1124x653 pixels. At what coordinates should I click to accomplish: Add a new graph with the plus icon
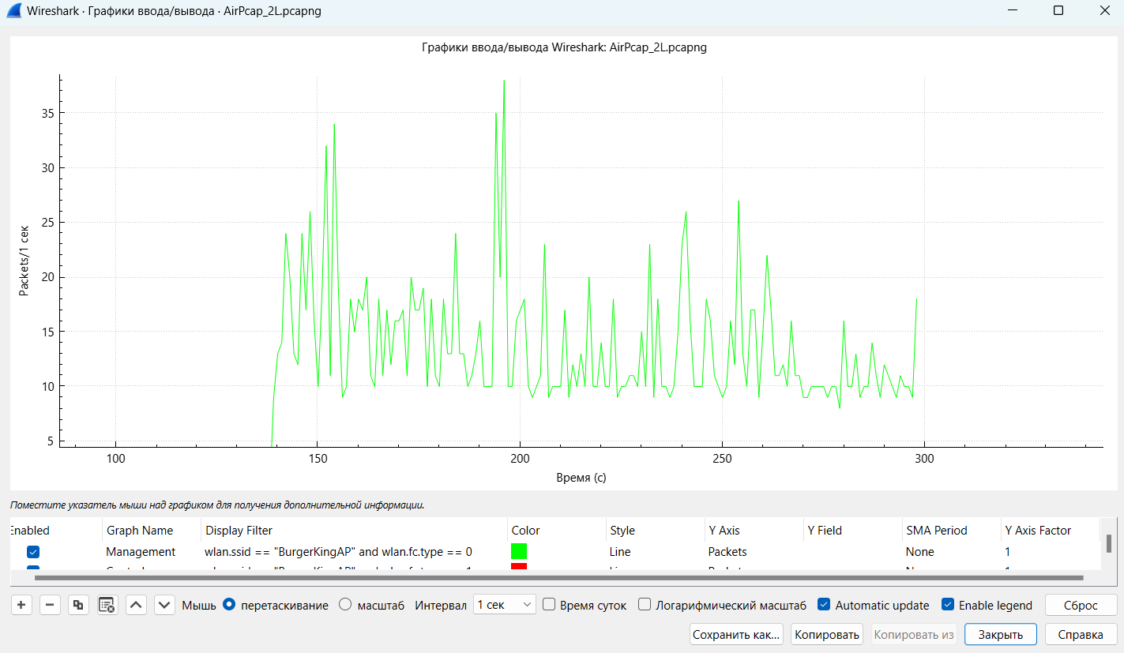click(x=21, y=605)
